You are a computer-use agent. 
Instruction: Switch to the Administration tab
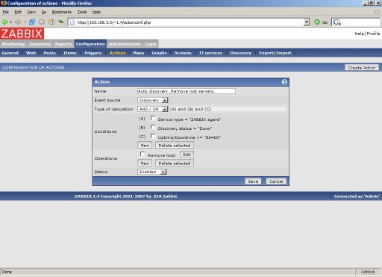pyautogui.click(x=125, y=44)
